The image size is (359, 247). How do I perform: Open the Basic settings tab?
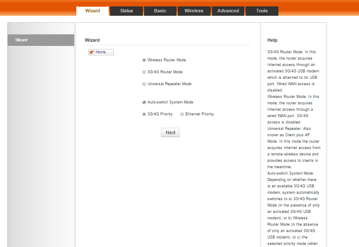click(160, 11)
